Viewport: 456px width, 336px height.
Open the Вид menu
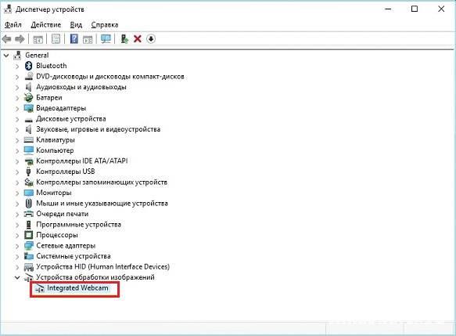(x=76, y=25)
